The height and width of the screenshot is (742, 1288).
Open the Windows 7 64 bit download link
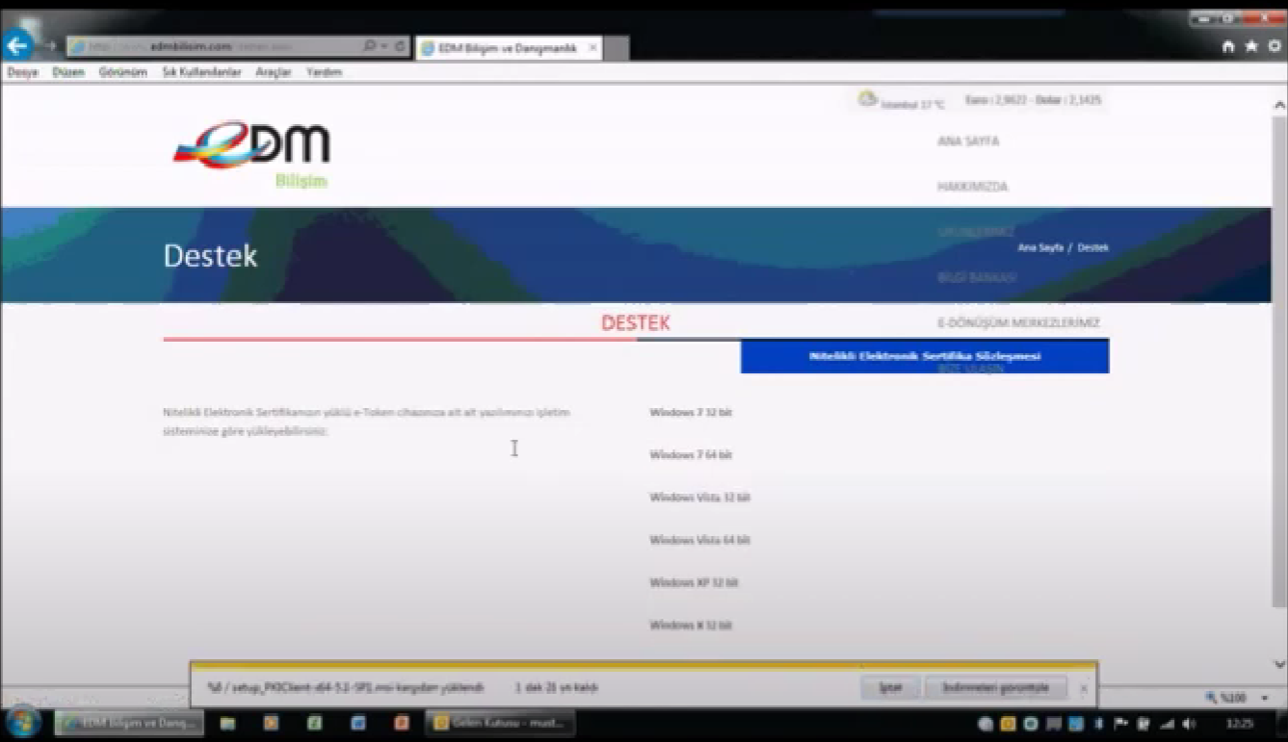[691, 455]
